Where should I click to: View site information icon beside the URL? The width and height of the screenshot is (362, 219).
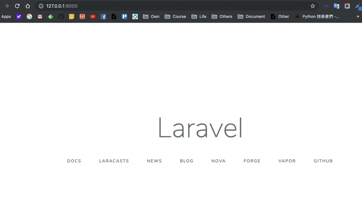[41, 6]
